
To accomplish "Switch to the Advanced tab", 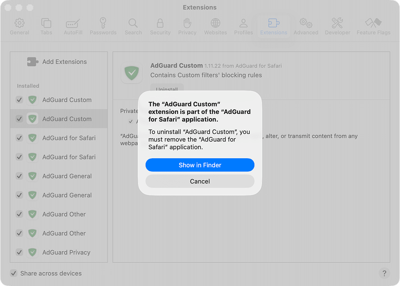I will click(x=306, y=27).
